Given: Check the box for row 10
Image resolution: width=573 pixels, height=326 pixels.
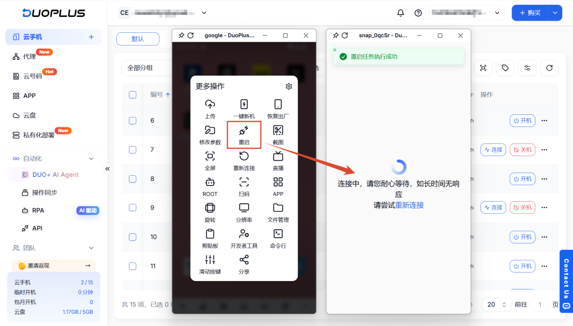Looking at the screenshot, I should click(133, 237).
